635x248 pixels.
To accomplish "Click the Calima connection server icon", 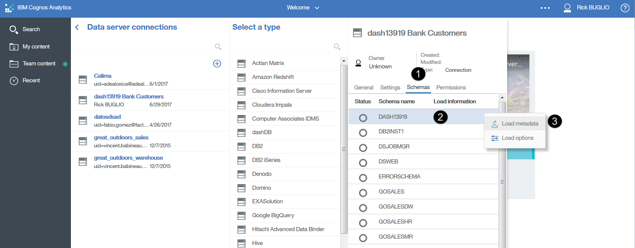I will tap(83, 80).
